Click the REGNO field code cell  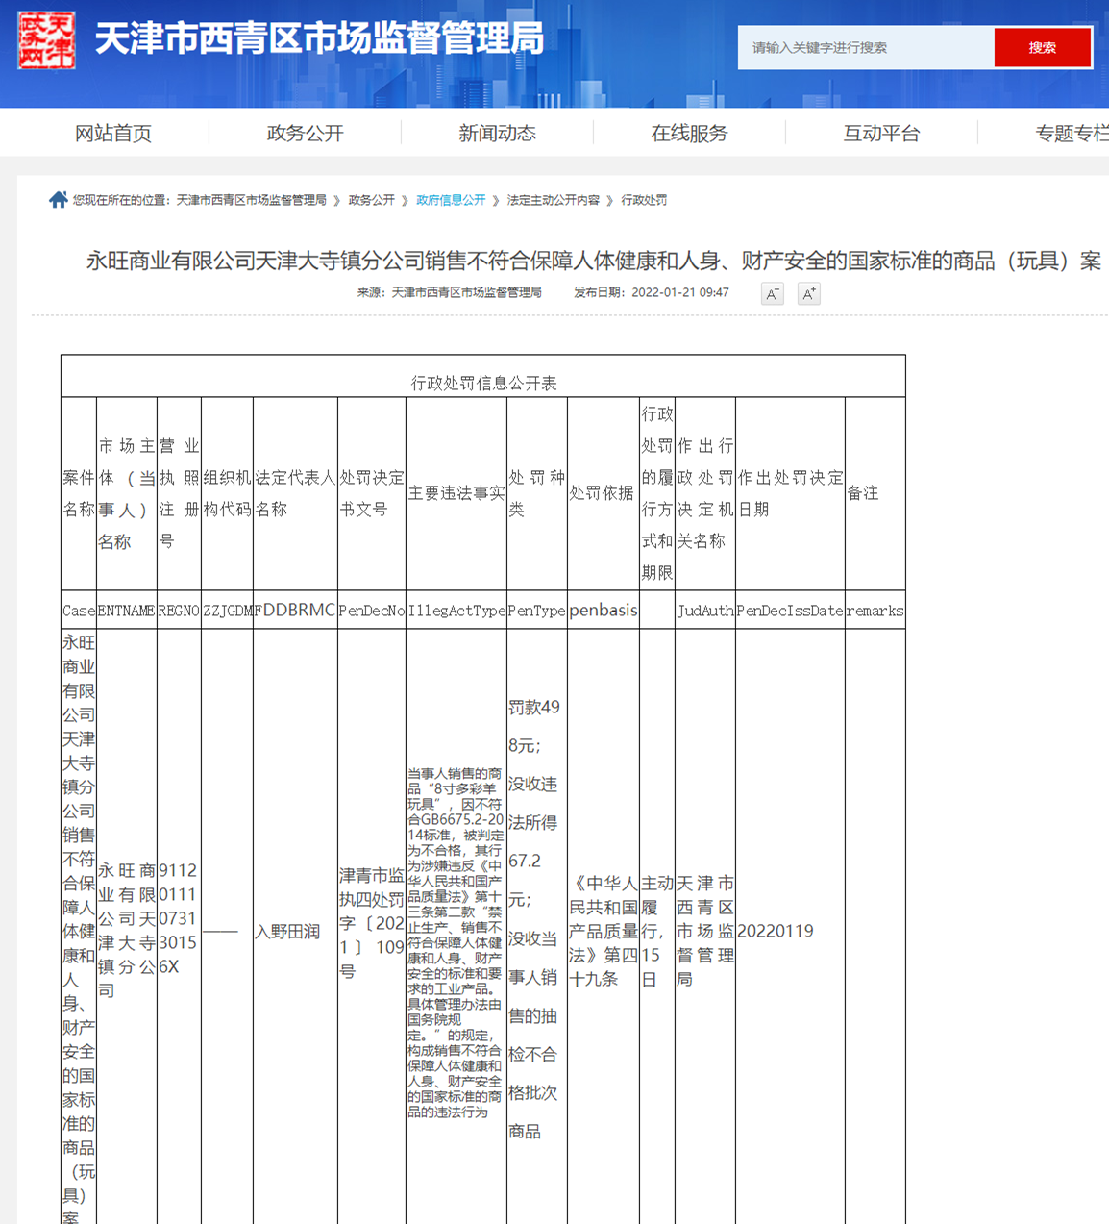(x=179, y=611)
